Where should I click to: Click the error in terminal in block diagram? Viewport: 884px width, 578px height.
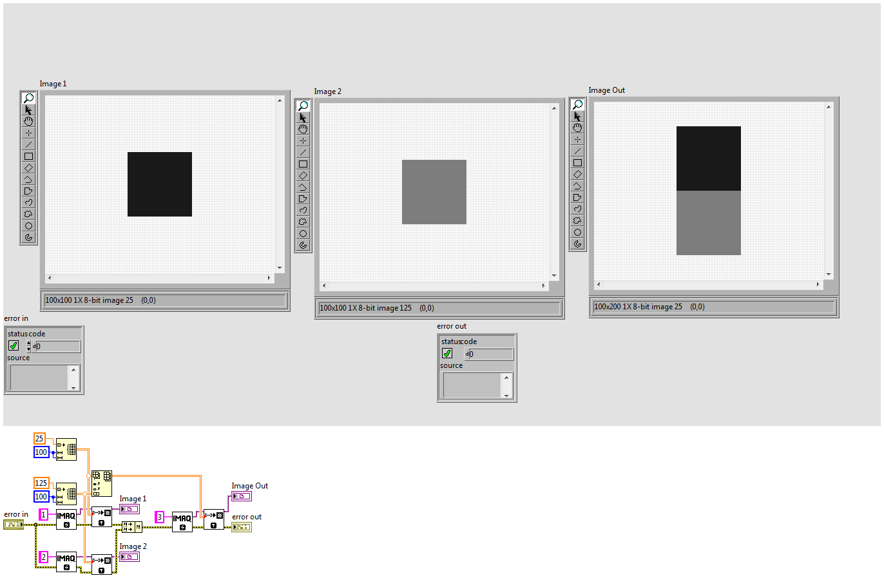click(x=13, y=525)
